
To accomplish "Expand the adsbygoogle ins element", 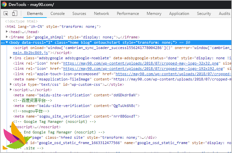I will click(x=11, y=58).
